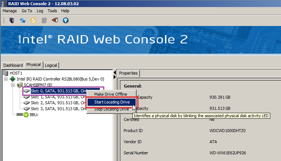Viewport: 281px width, 161px height.
Task: Click the orange clock toolbar icon
Action: click(33, 20)
